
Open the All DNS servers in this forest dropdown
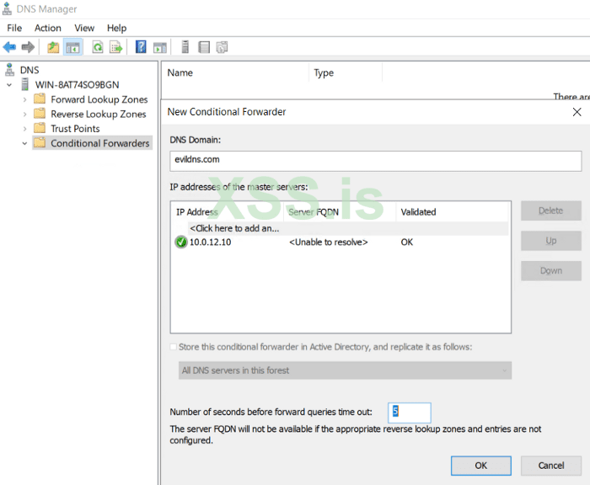(x=345, y=370)
